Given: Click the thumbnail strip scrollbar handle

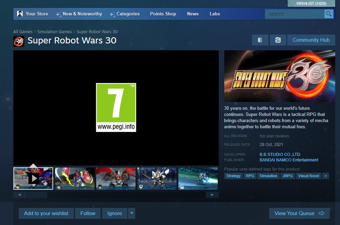Looking at the screenshot, I should tap(37, 195).
